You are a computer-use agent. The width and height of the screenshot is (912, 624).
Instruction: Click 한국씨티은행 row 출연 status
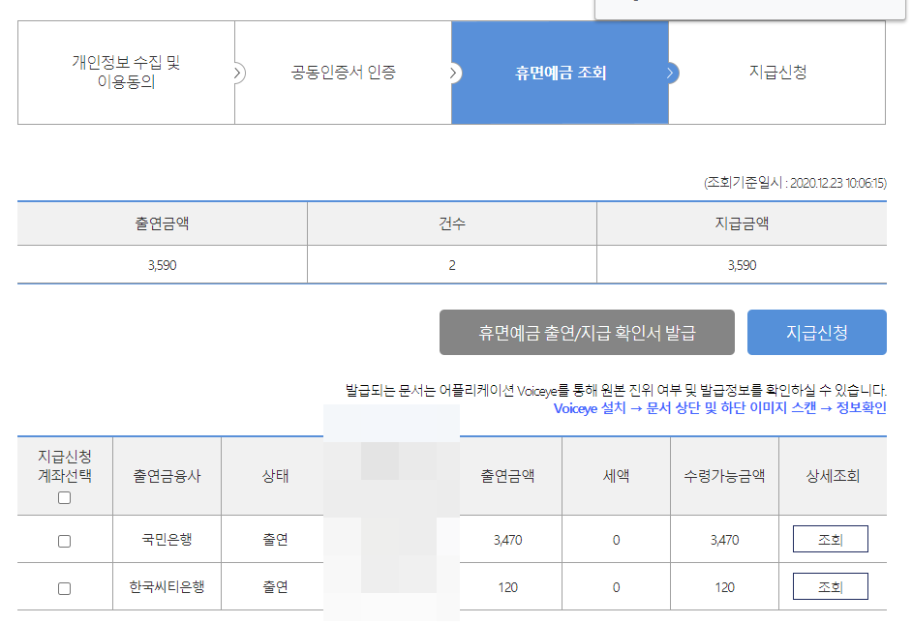[x=276, y=587]
